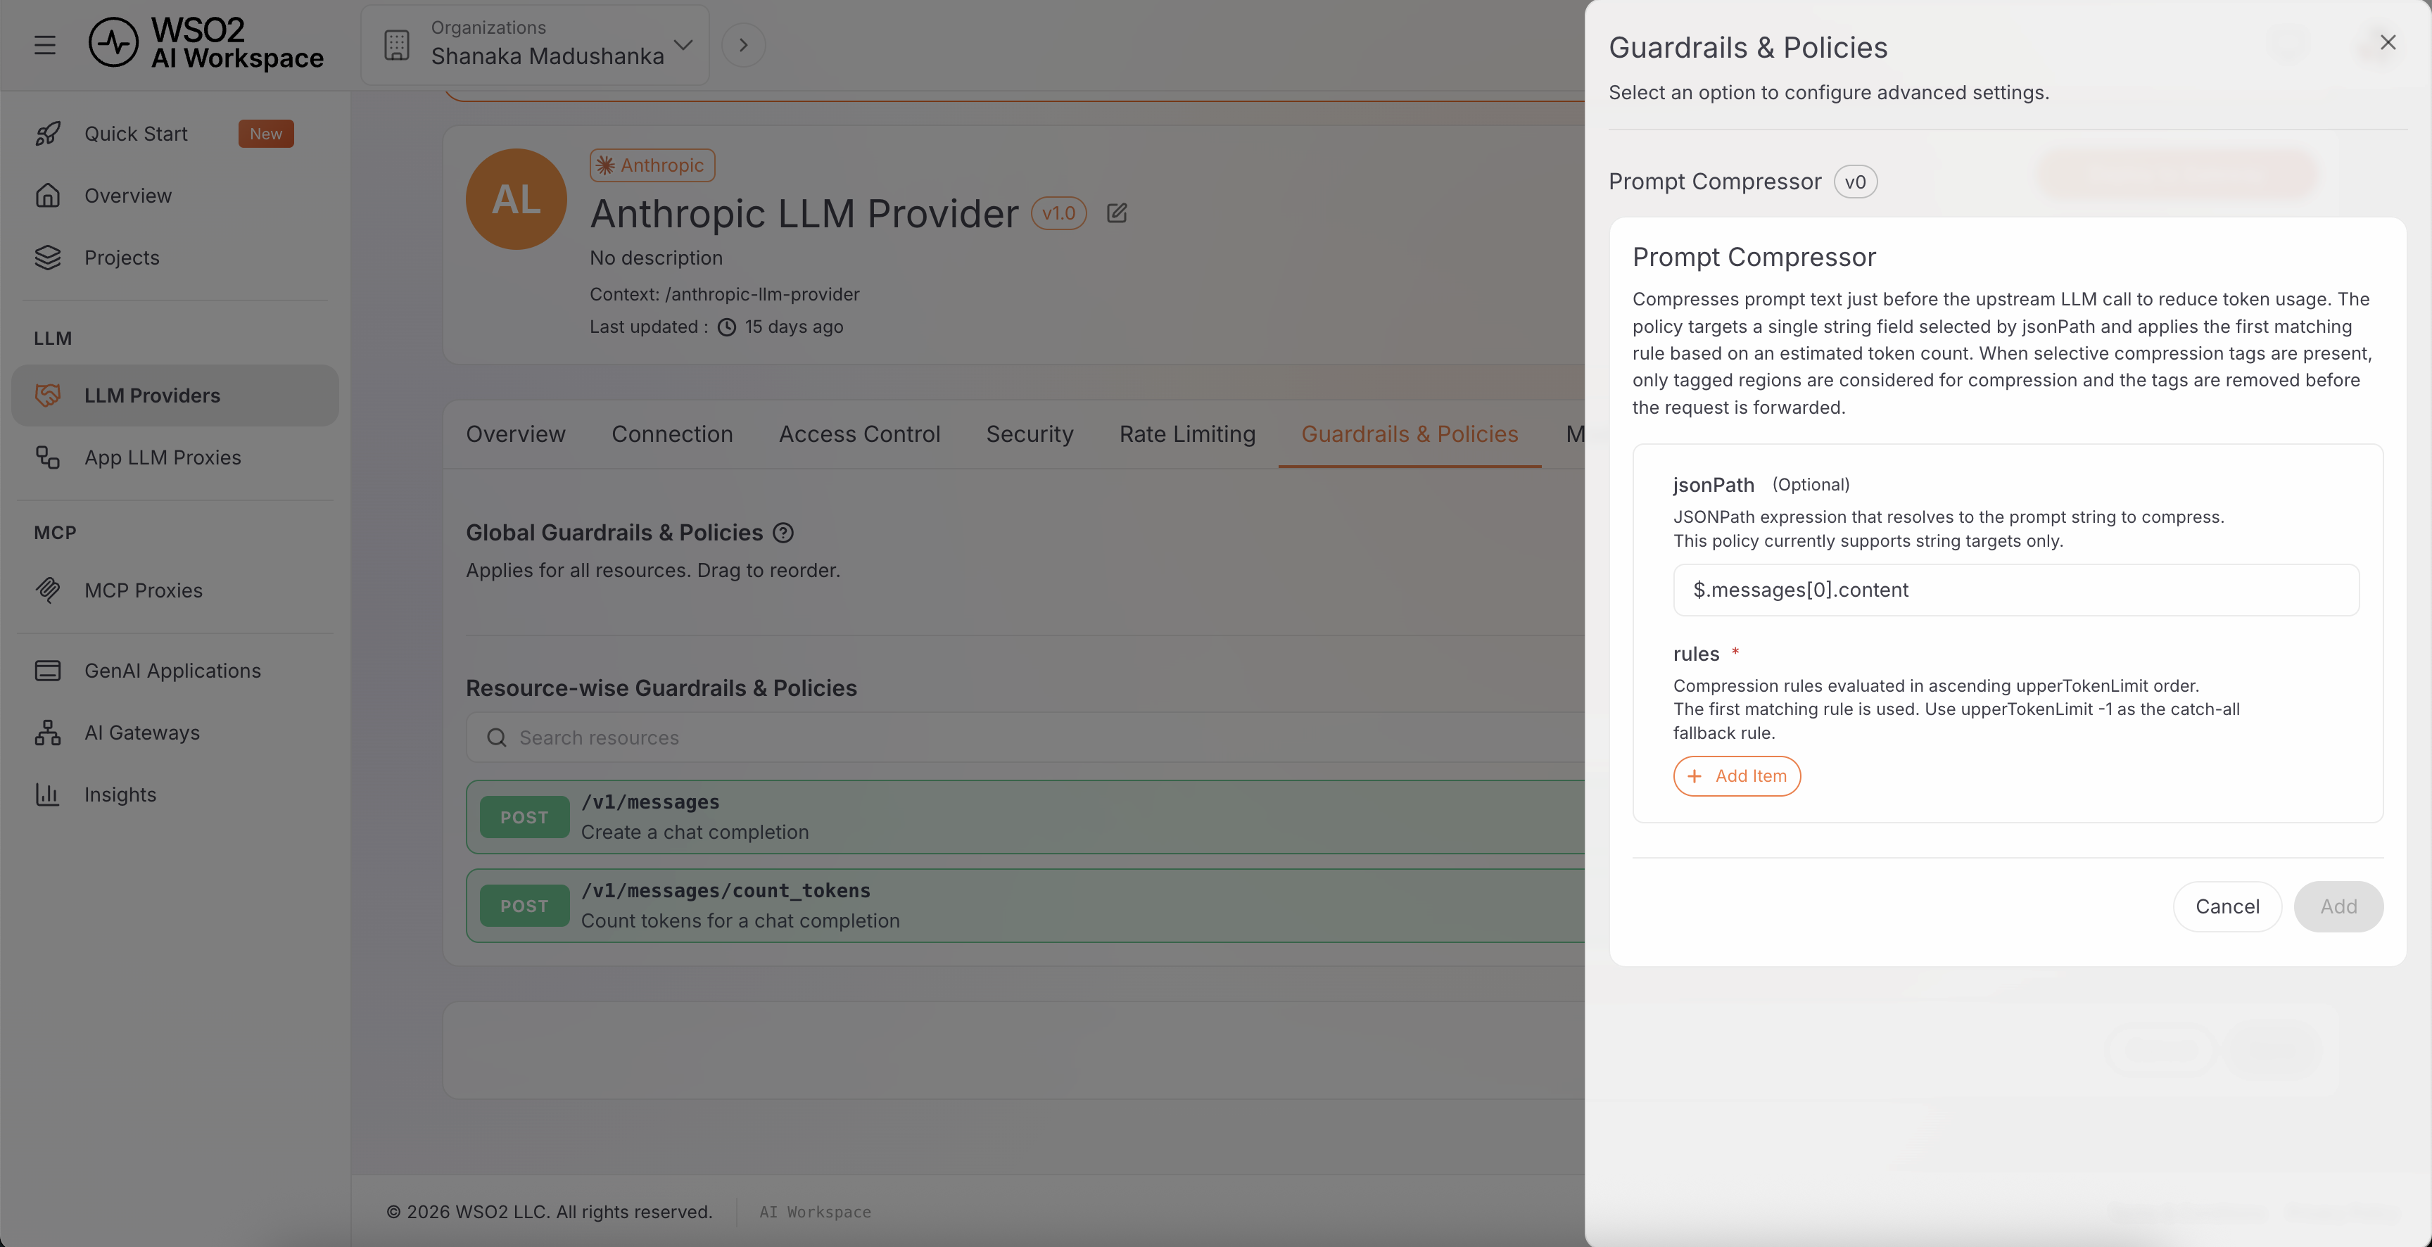Open GenAI Applications icon
This screenshot has width=2432, height=1247.
[x=47, y=670]
